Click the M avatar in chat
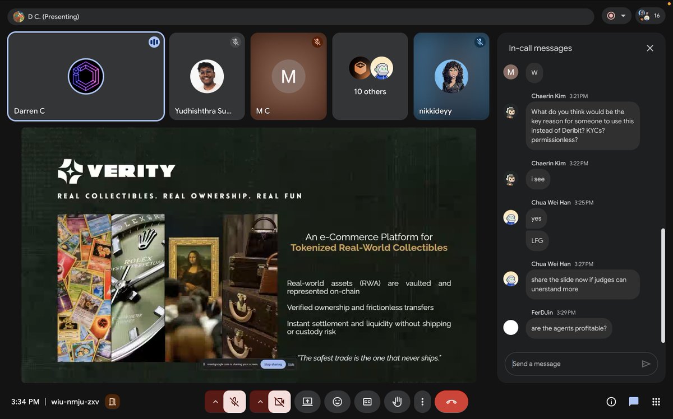 point(510,72)
